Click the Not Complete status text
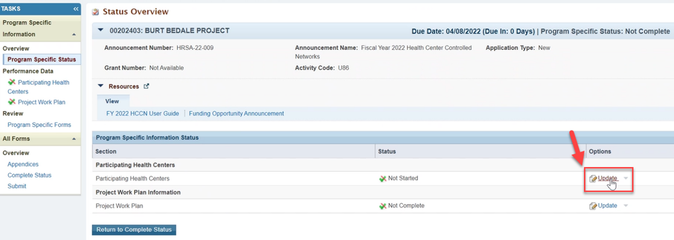The height and width of the screenshot is (240, 674). (x=406, y=206)
